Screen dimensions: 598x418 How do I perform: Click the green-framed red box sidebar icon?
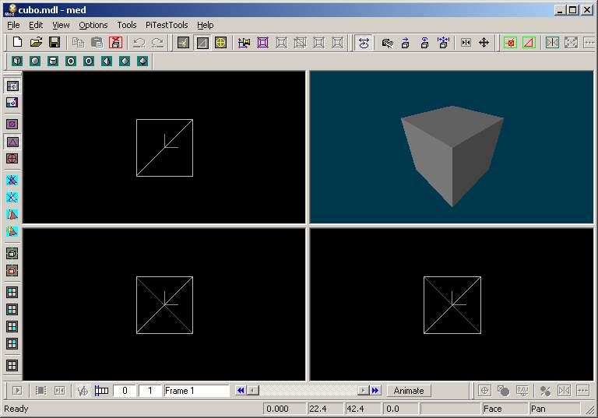click(12, 271)
